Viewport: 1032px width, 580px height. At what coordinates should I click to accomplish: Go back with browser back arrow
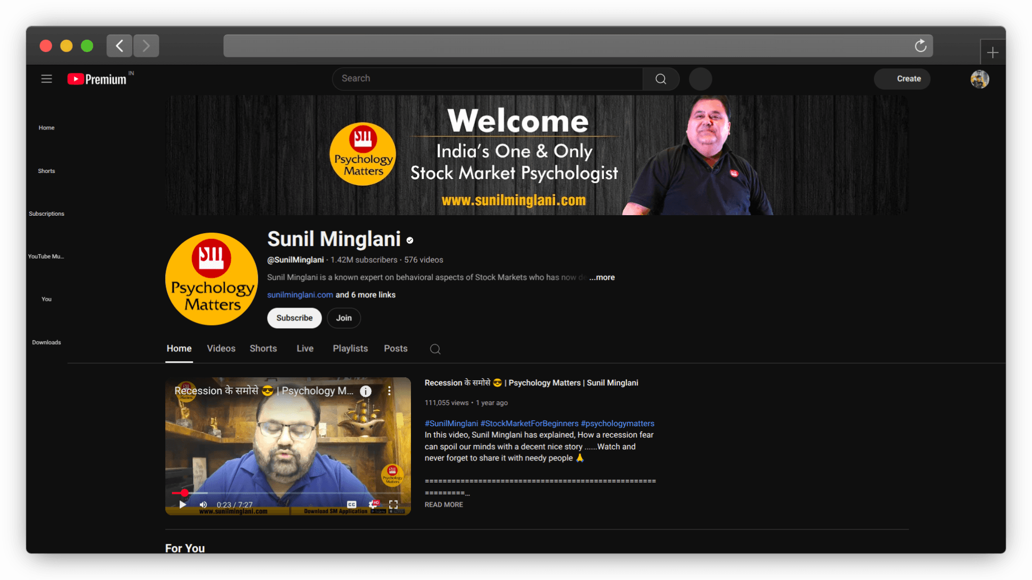pyautogui.click(x=119, y=46)
